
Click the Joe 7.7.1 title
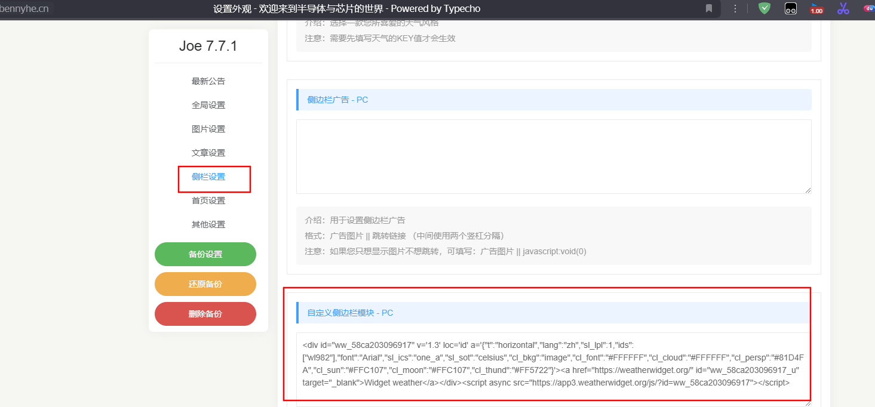[x=208, y=46]
